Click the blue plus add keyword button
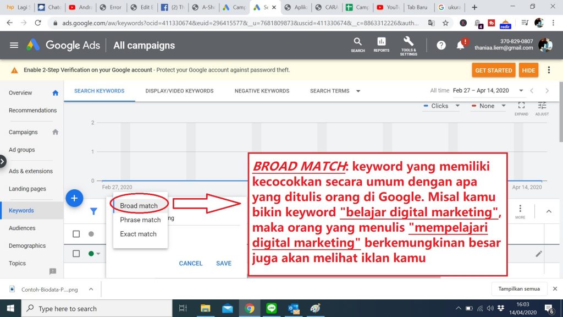The image size is (563, 317). [74, 198]
